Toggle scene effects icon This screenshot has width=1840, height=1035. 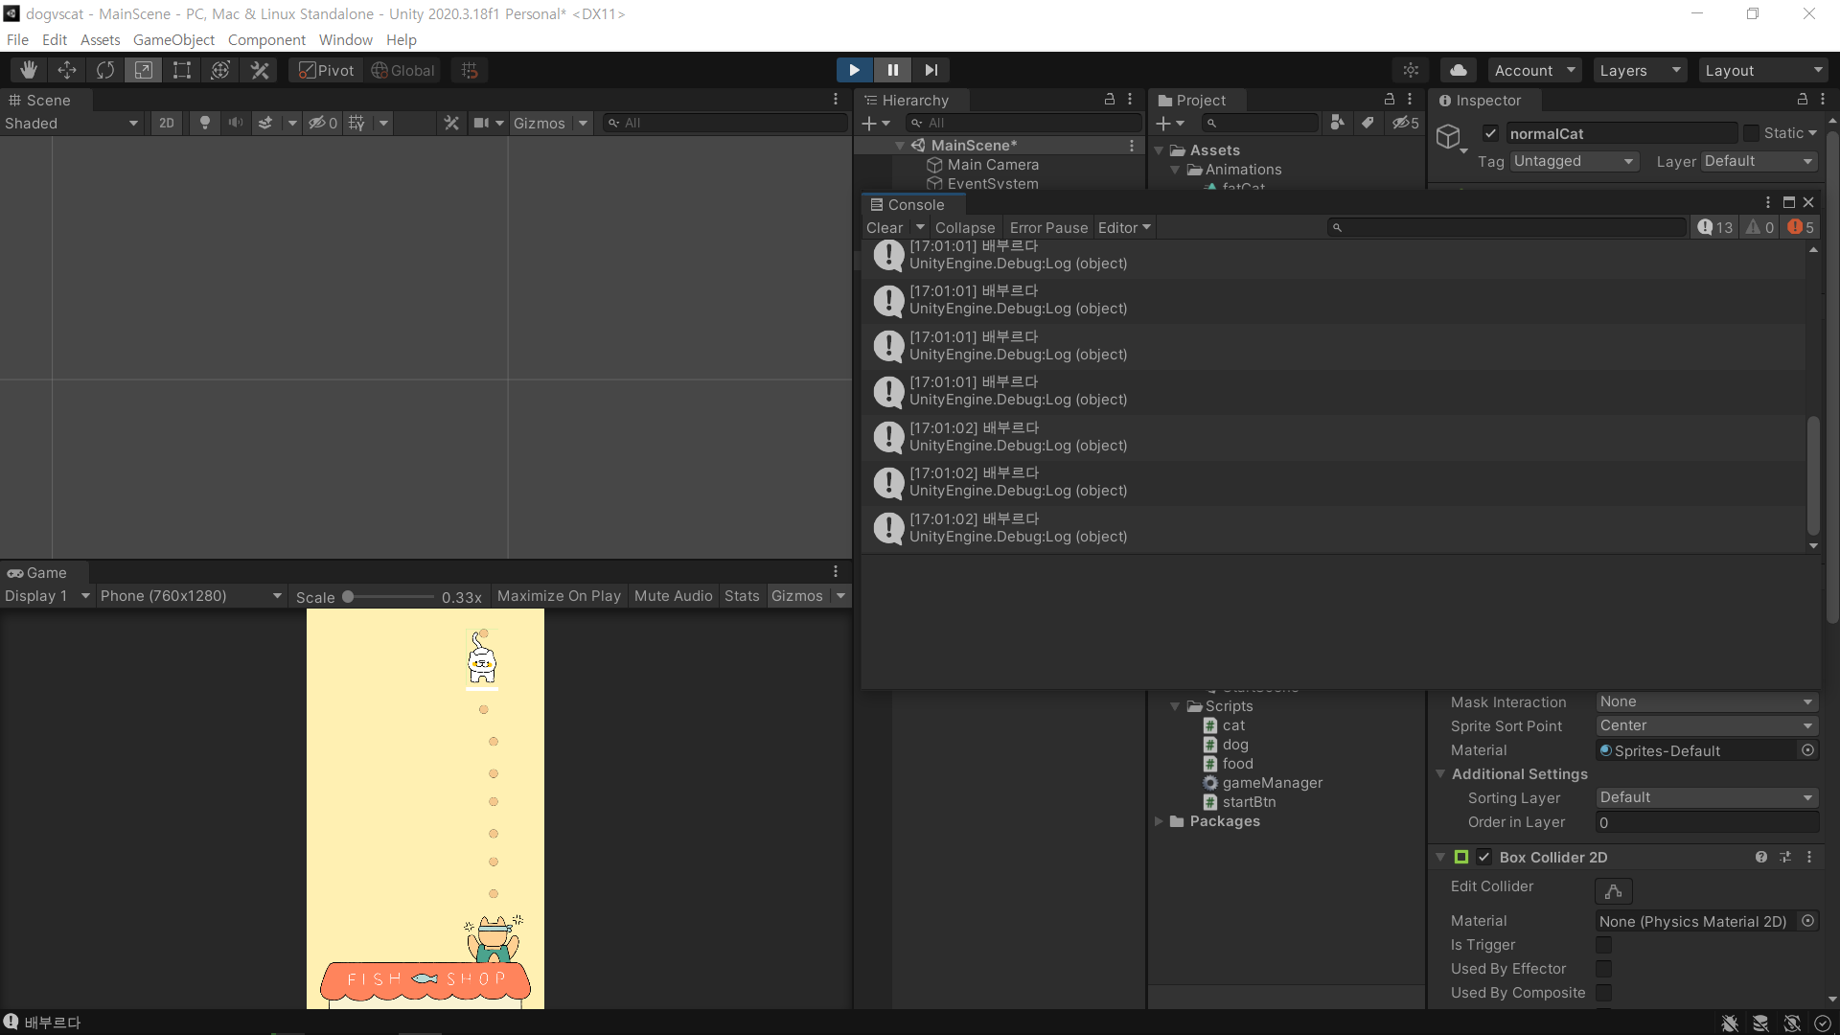click(x=265, y=123)
